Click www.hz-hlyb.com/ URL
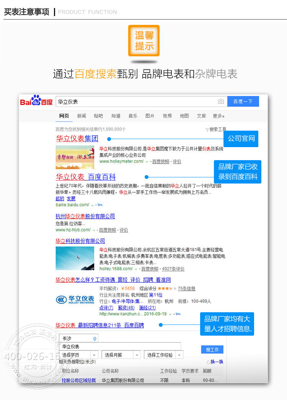Viewport: 287px width, 400px height. point(73,230)
